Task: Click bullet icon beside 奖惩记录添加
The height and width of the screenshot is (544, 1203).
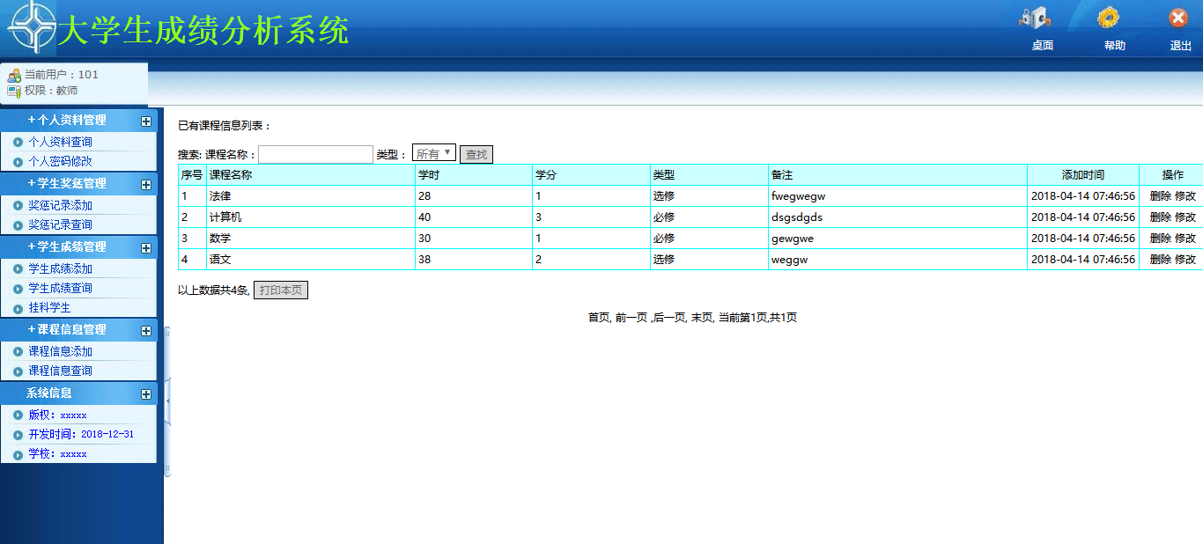Action: pos(18,205)
